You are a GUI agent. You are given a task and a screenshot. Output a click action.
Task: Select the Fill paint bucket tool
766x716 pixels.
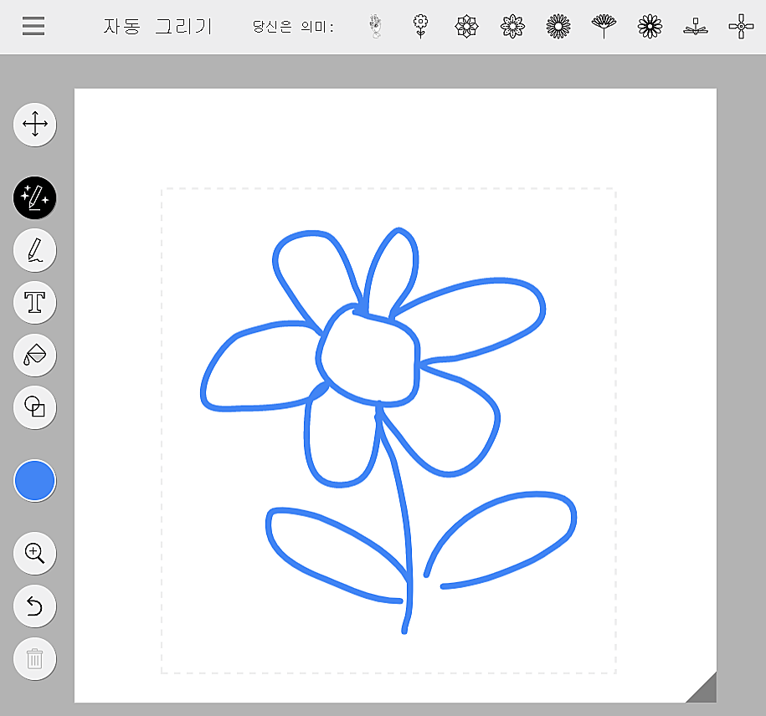point(34,355)
